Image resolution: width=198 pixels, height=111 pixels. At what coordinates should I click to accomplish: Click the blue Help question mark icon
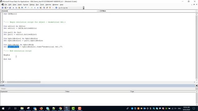point(56,8)
